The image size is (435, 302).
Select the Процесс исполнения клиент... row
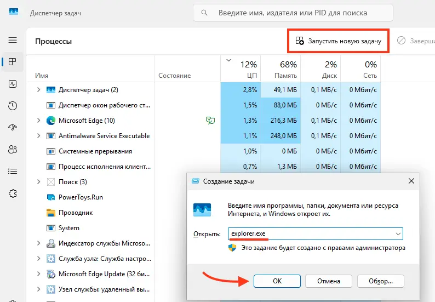(x=203, y=167)
